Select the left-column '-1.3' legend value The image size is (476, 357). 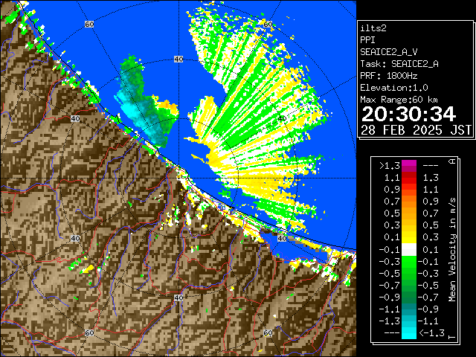(x=390, y=321)
